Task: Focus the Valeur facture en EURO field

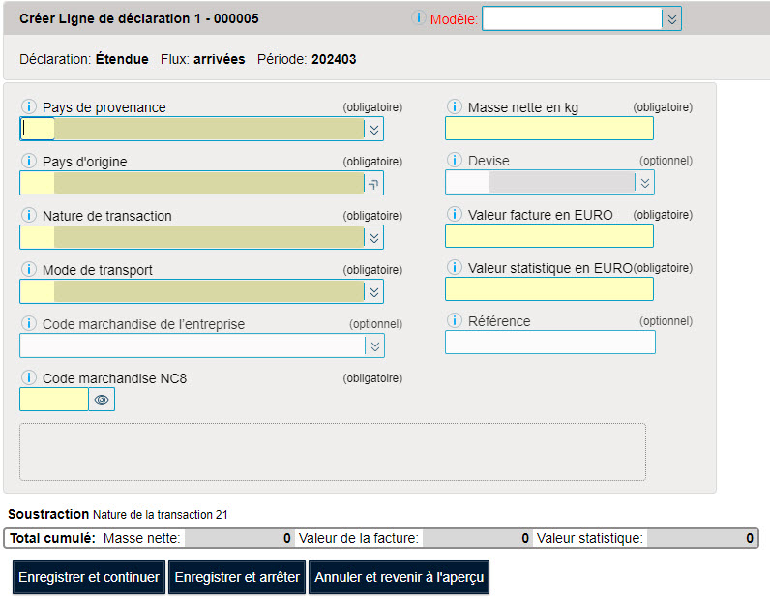Action: [x=549, y=236]
